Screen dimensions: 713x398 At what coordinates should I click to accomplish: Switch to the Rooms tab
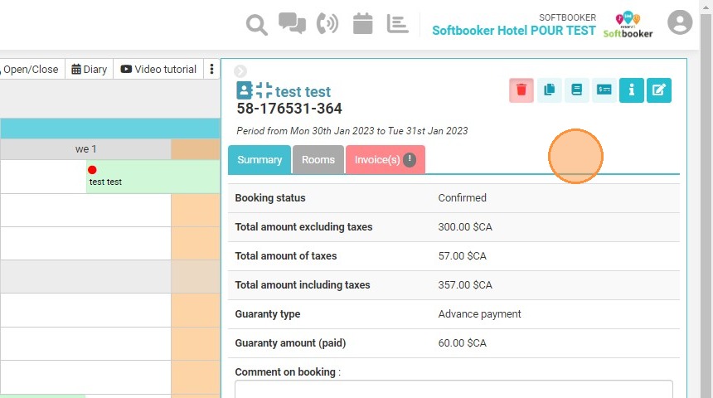click(x=318, y=160)
